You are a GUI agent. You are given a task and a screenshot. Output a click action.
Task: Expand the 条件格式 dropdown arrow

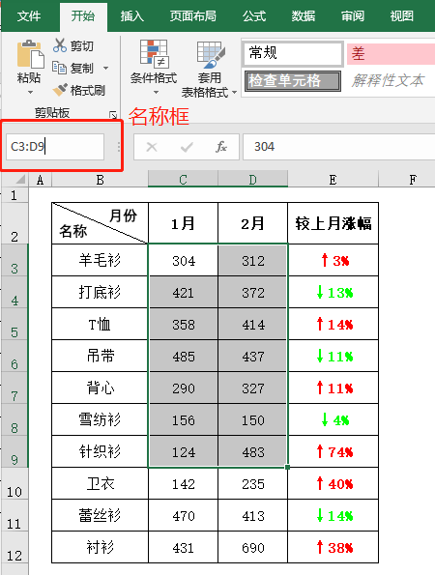(156, 93)
